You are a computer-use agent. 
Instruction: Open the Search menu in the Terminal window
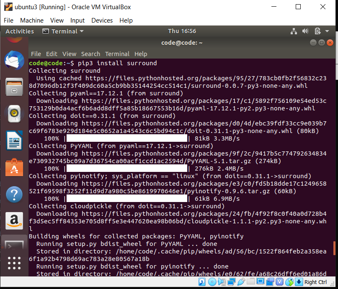pos(90,54)
